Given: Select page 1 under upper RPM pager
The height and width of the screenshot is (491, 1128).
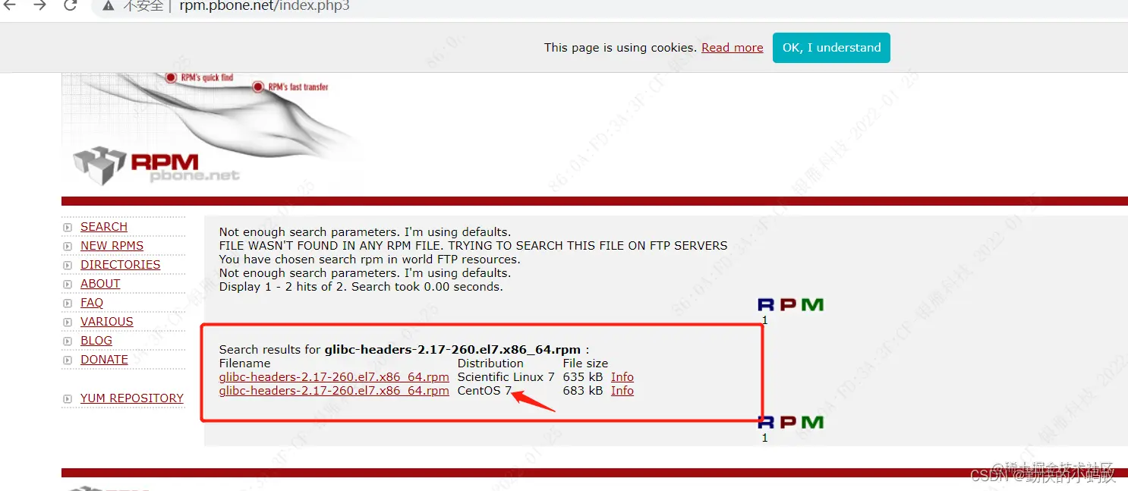Looking at the screenshot, I should pos(764,320).
